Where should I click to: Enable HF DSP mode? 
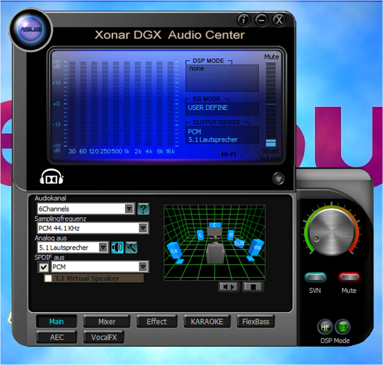click(x=325, y=327)
